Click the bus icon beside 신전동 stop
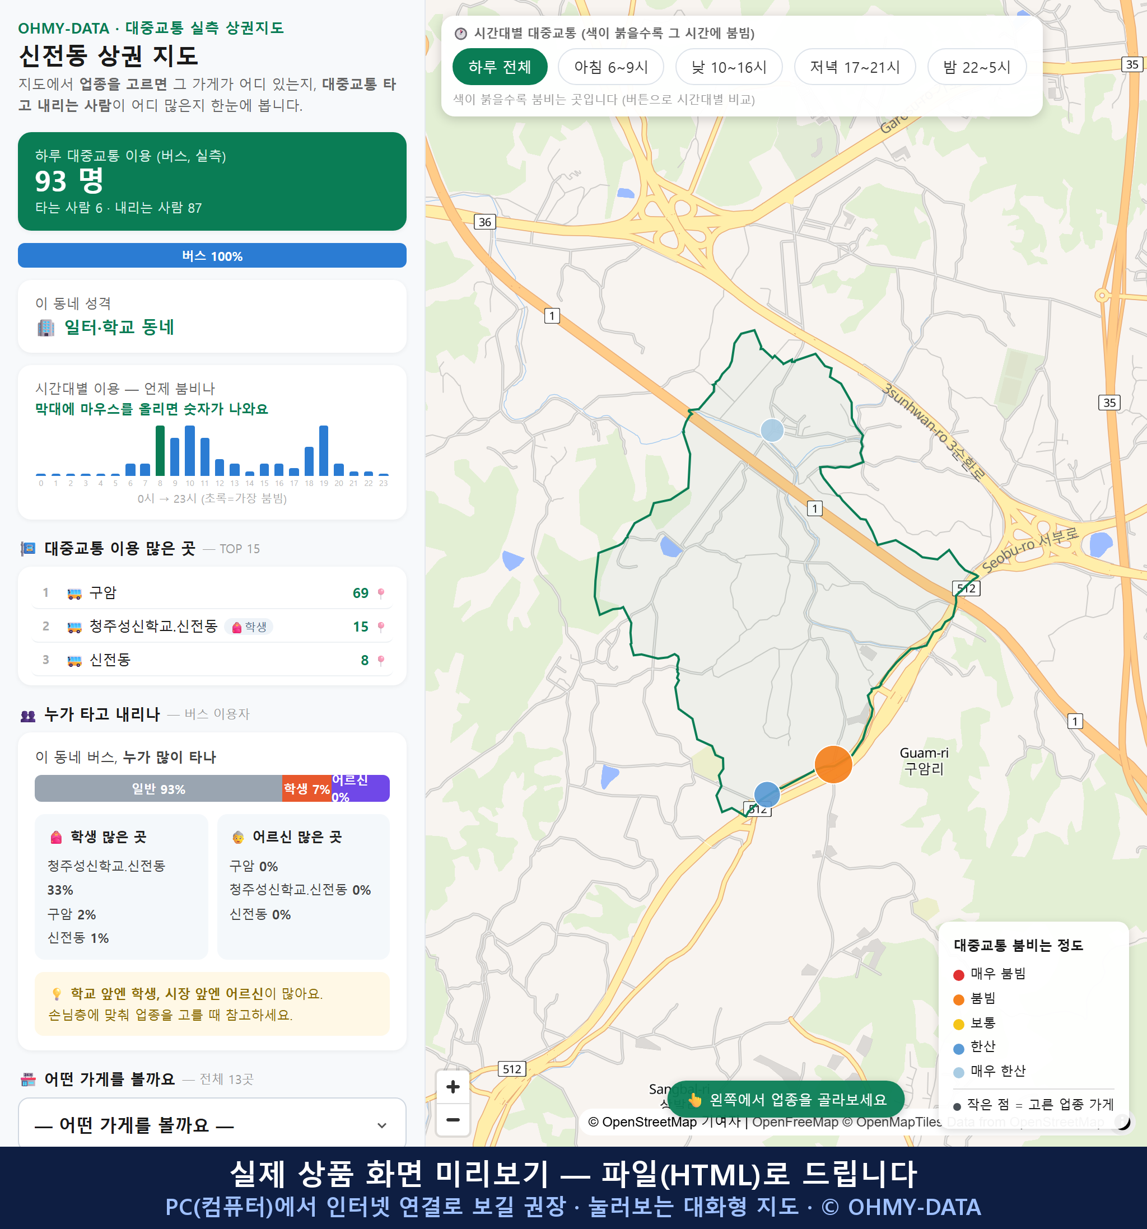This screenshot has width=1147, height=1229. click(x=74, y=660)
